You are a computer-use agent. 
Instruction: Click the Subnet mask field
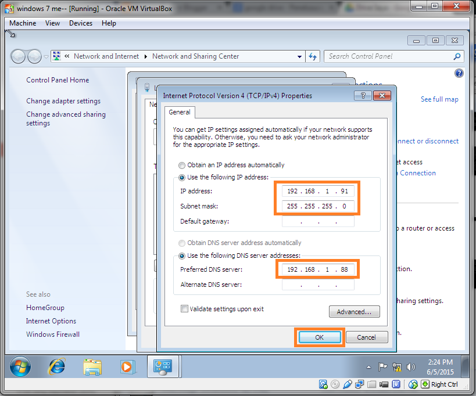pos(318,206)
